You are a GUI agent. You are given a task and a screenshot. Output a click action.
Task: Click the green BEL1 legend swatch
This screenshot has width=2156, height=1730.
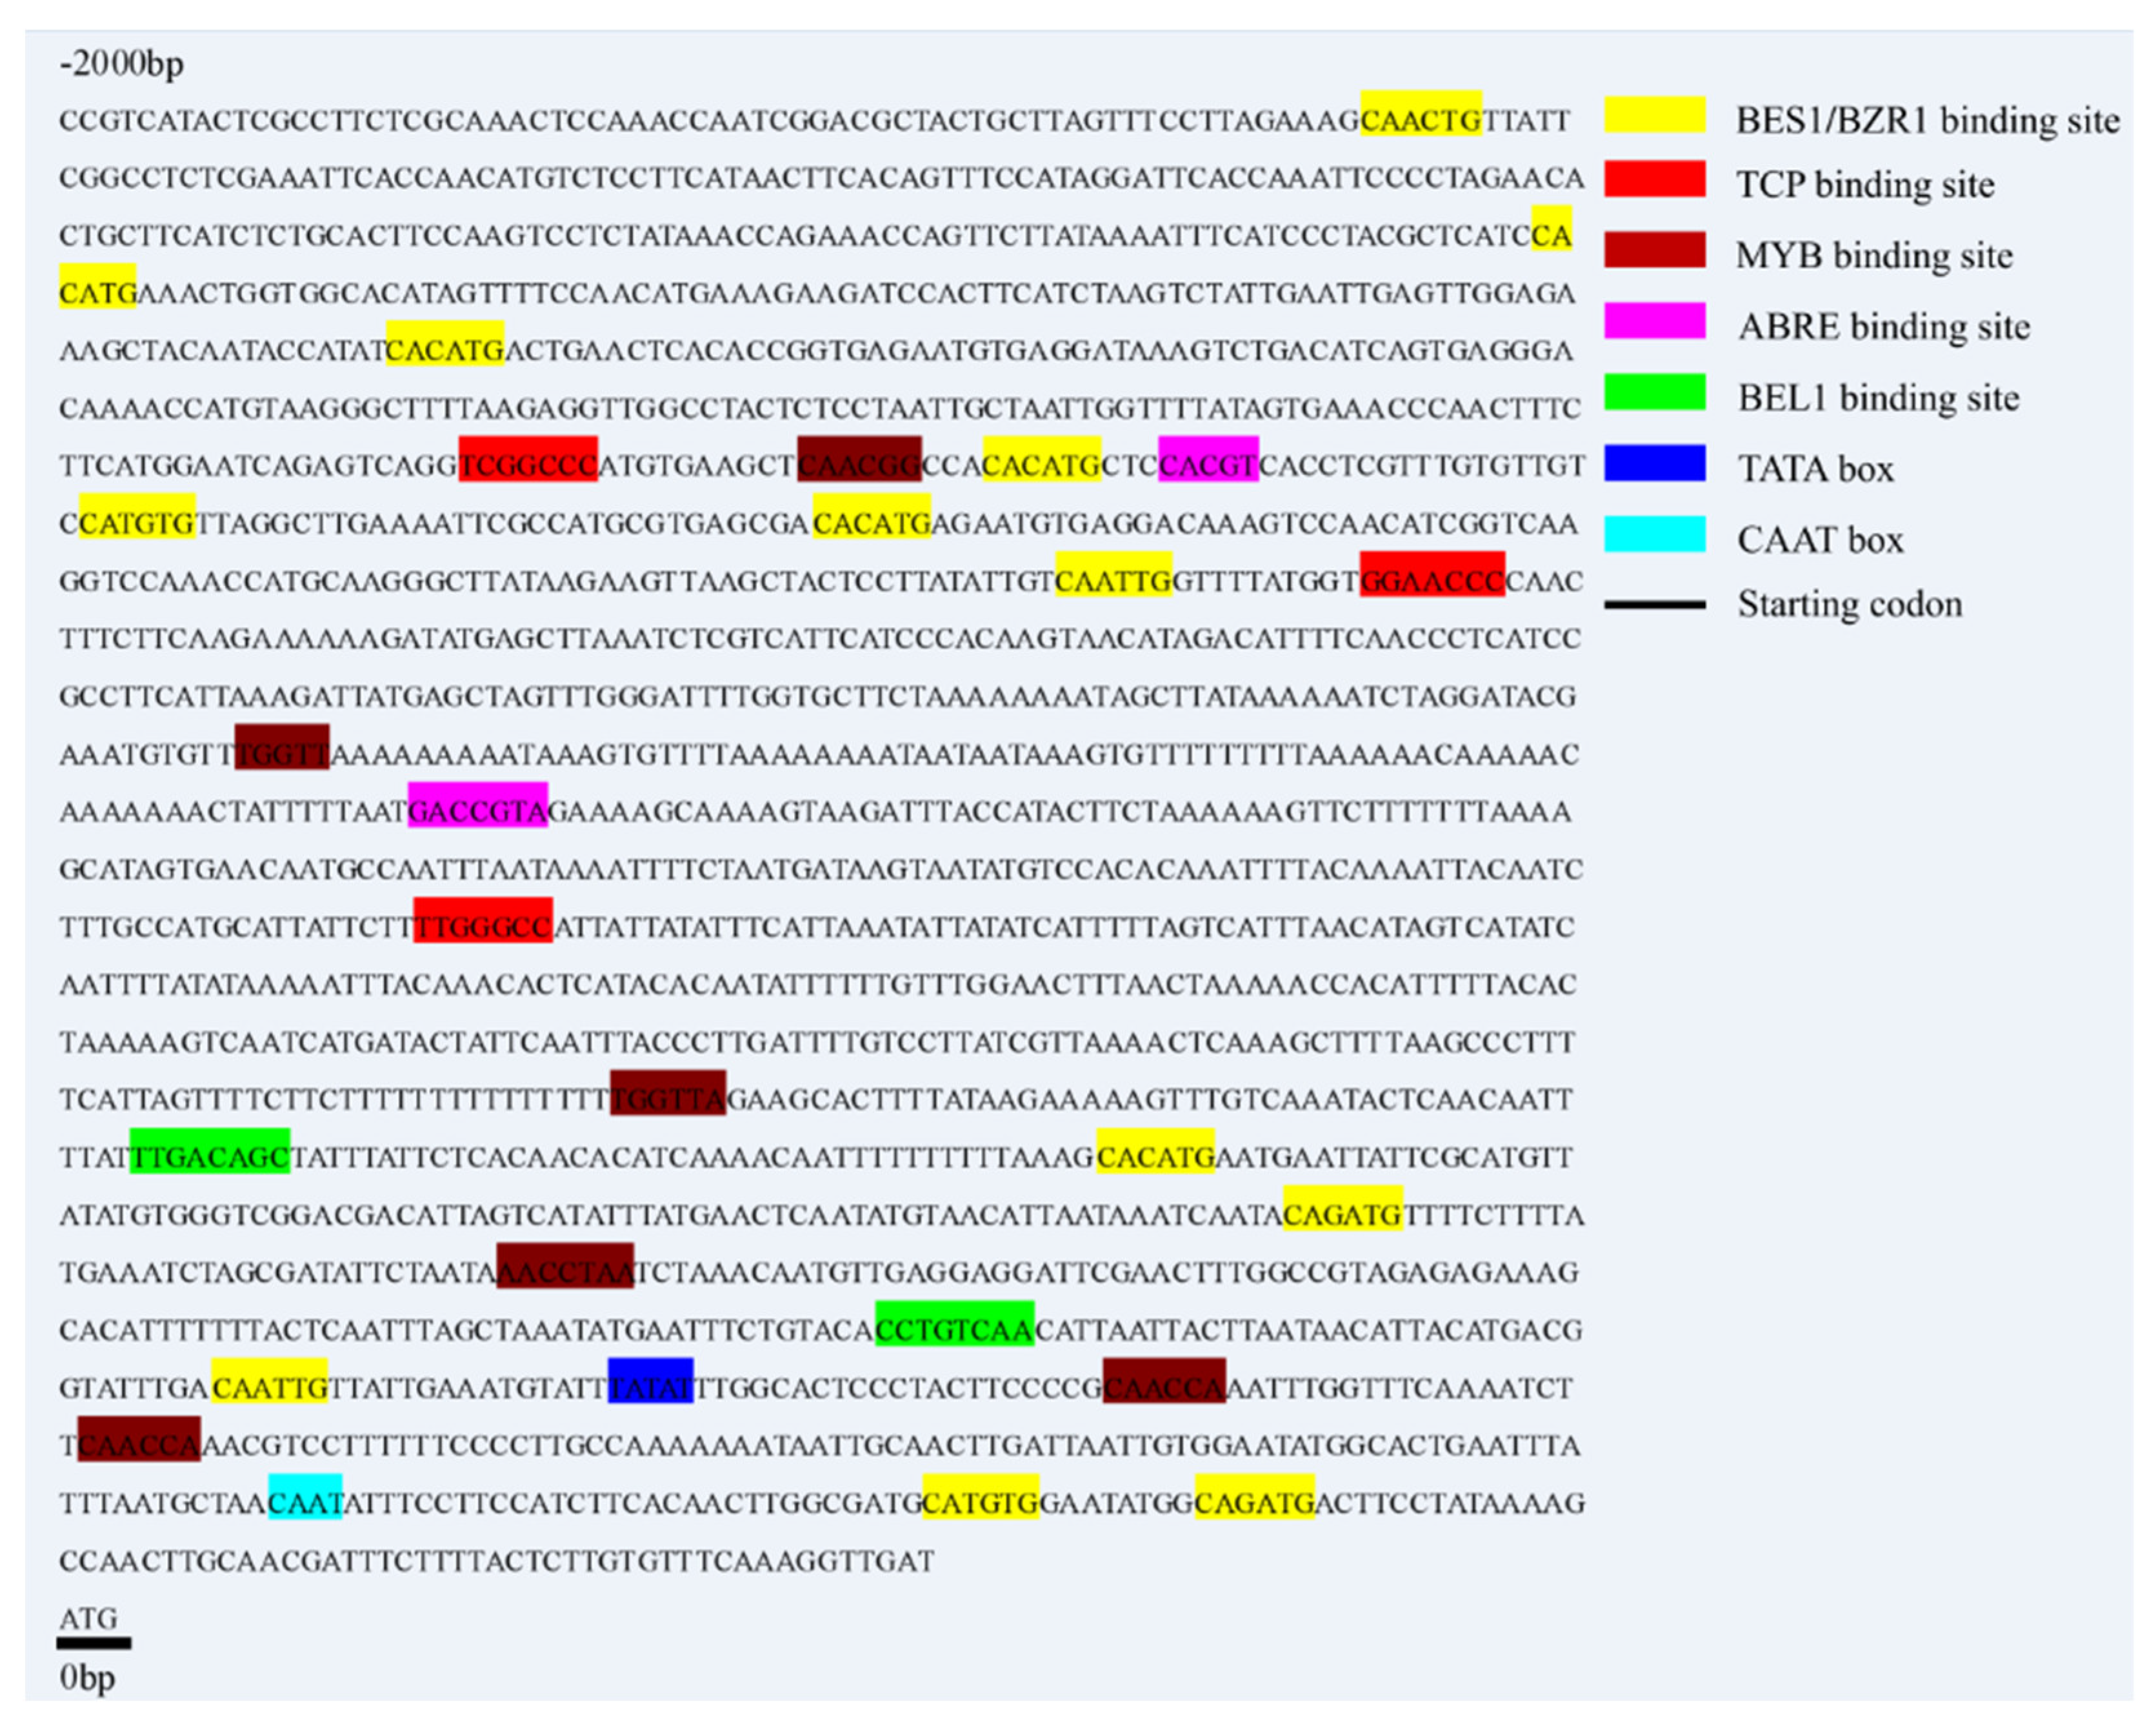tap(1654, 392)
